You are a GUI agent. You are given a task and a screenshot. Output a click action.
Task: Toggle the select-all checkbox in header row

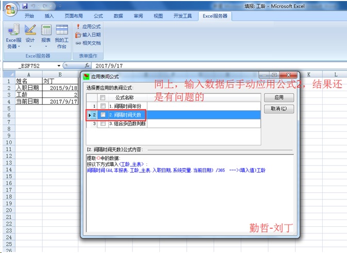[x=103, y=97]
